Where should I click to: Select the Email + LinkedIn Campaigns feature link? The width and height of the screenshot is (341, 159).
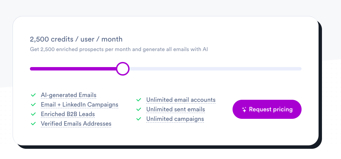pos(80,105)
